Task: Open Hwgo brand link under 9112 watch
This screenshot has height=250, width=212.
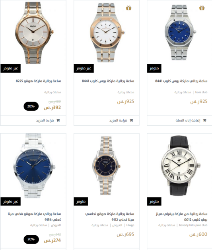Action: (x=130, y=225)
